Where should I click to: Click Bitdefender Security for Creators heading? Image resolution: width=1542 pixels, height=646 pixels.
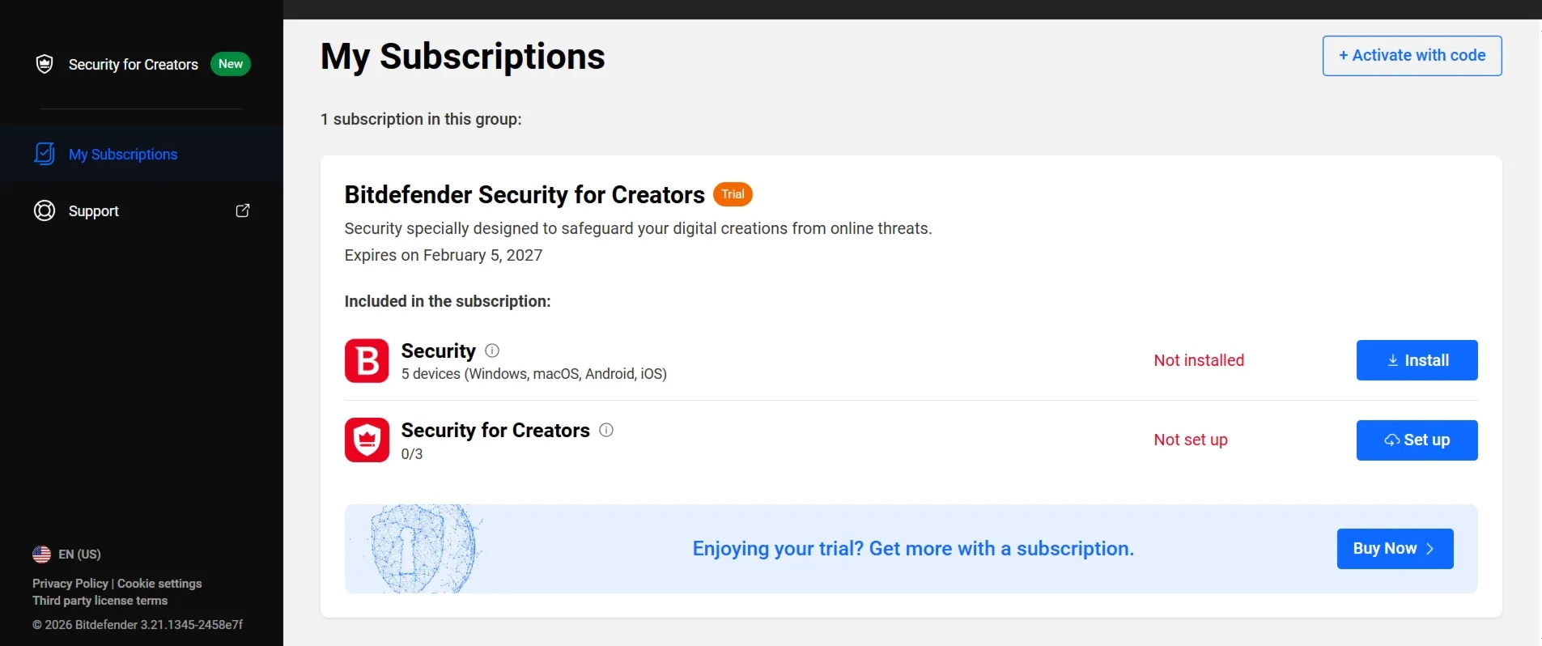[x=525, y=194]
